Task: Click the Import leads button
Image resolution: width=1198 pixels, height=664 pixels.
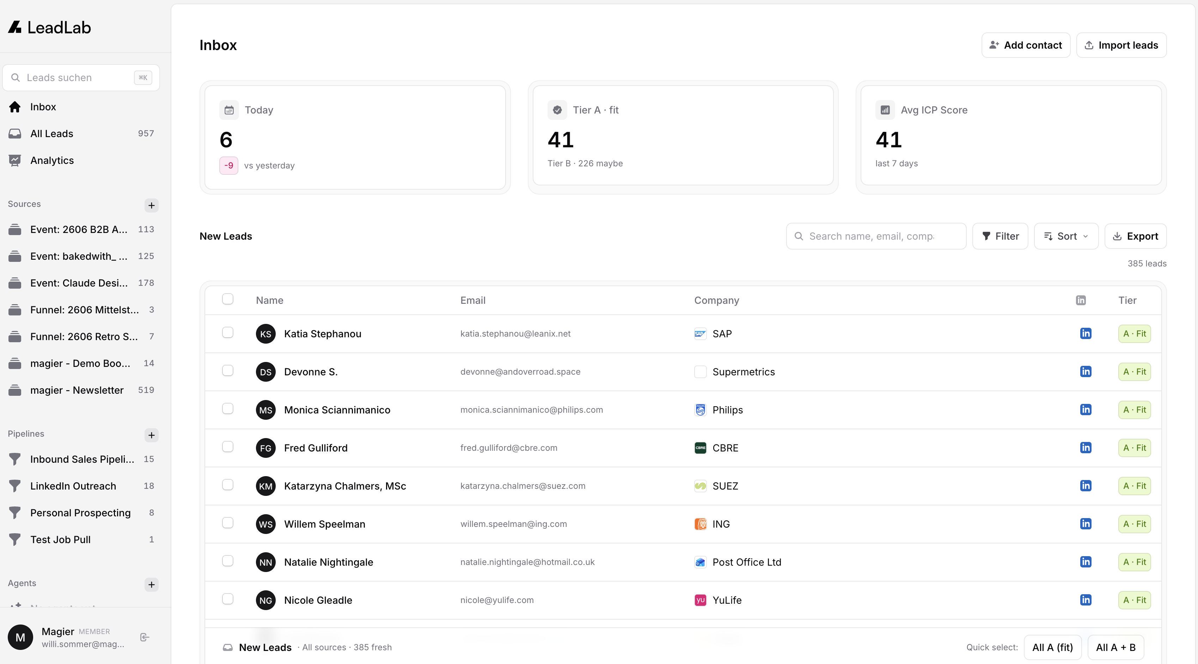Action: pos(1121,45)
